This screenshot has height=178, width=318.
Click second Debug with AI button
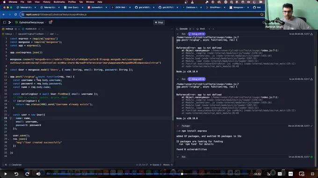(197, 79)
